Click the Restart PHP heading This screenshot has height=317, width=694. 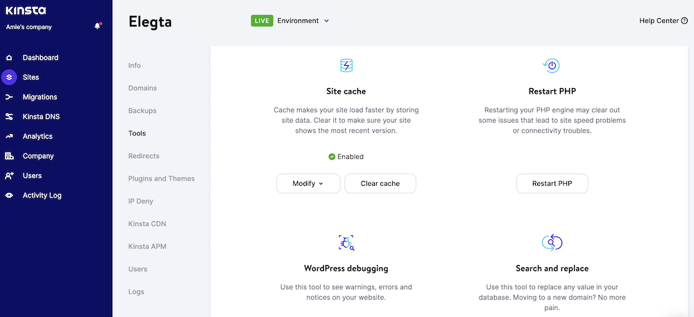click(552, 92)
